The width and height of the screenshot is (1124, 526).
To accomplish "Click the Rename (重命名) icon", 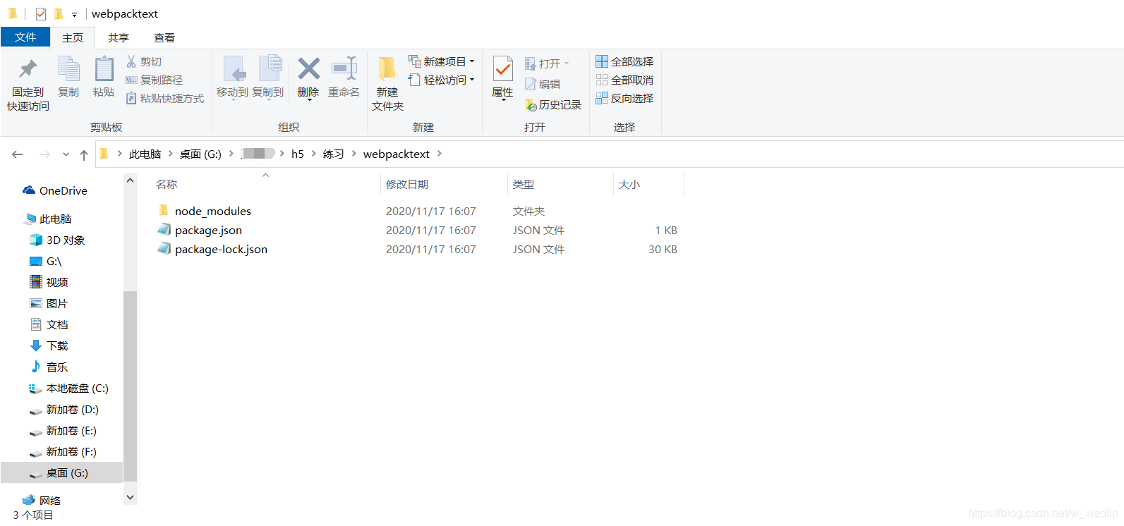I will [x=344, y=68].
